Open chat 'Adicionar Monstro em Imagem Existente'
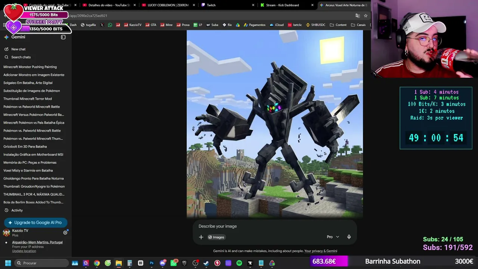478x269 pixels. coord(34,75)
